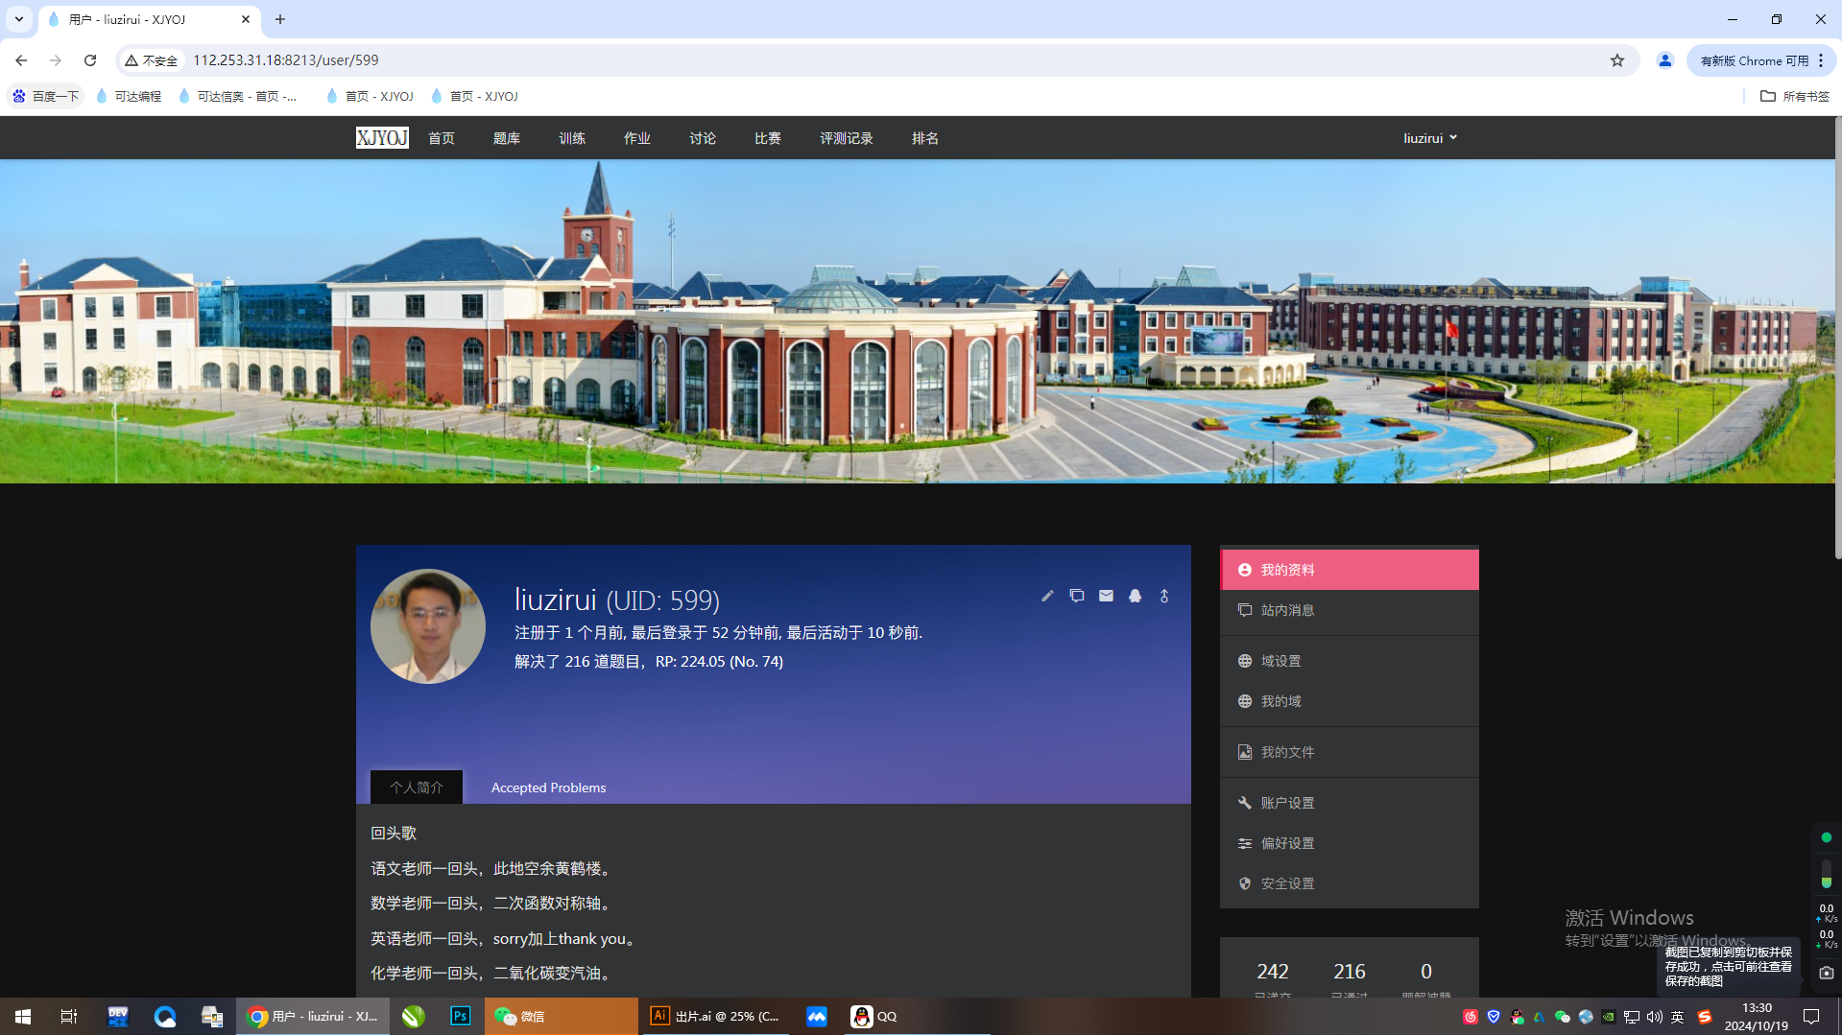This screenshot has width=1842, height=1035.
Task: Click the volume speaker tray icon
Action: [x=1655, y=1017]
